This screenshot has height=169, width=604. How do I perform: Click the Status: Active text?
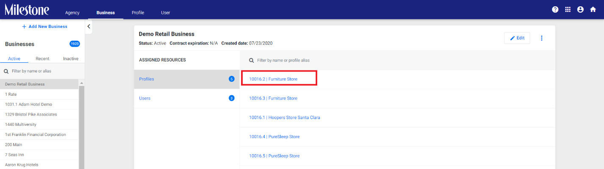tap(152, 43)
